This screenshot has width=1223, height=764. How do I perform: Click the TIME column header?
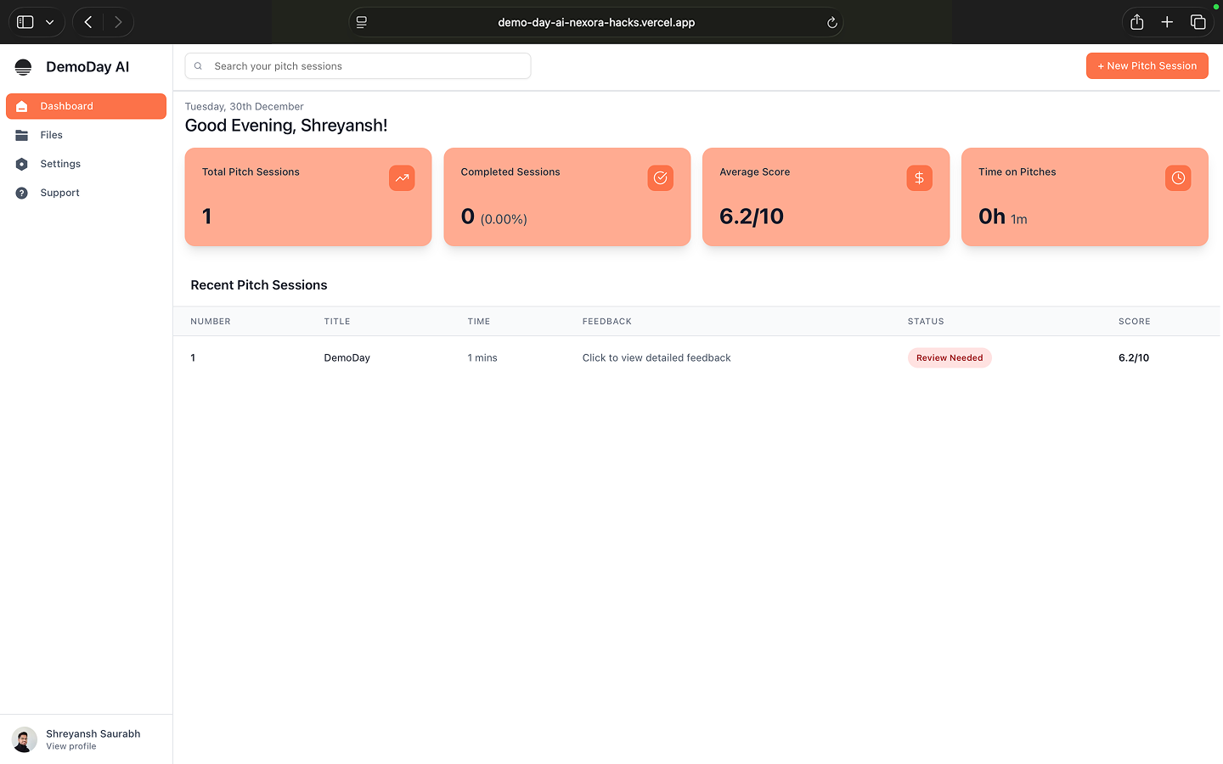click(479, 322)
